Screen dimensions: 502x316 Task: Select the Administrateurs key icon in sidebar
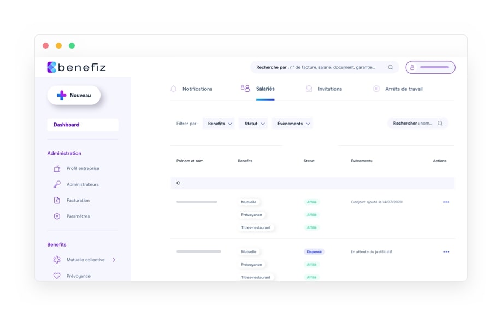57,184
